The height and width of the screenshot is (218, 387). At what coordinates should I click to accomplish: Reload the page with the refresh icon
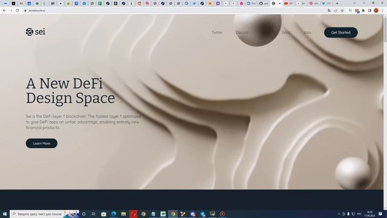pos(18,11)
